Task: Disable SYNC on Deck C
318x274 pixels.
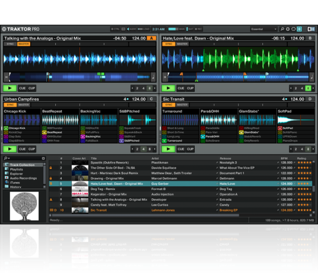Action: 10,105
